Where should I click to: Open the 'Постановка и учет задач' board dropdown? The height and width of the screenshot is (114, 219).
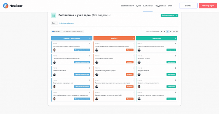click(73, 31)
